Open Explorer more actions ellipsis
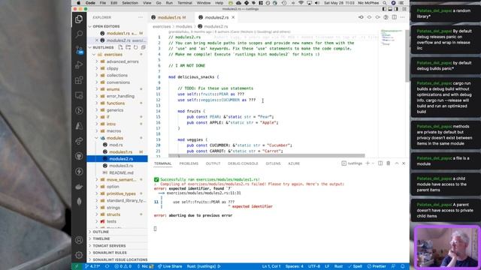This screenshot has width=481, height=270. (141, 17)
